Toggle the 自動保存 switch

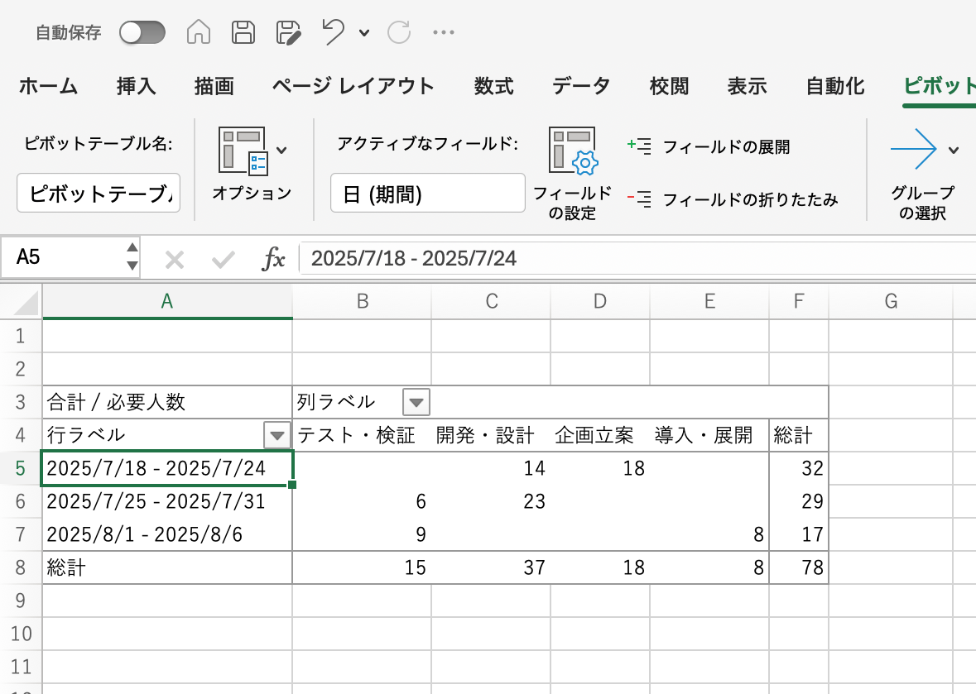point(142,32)
